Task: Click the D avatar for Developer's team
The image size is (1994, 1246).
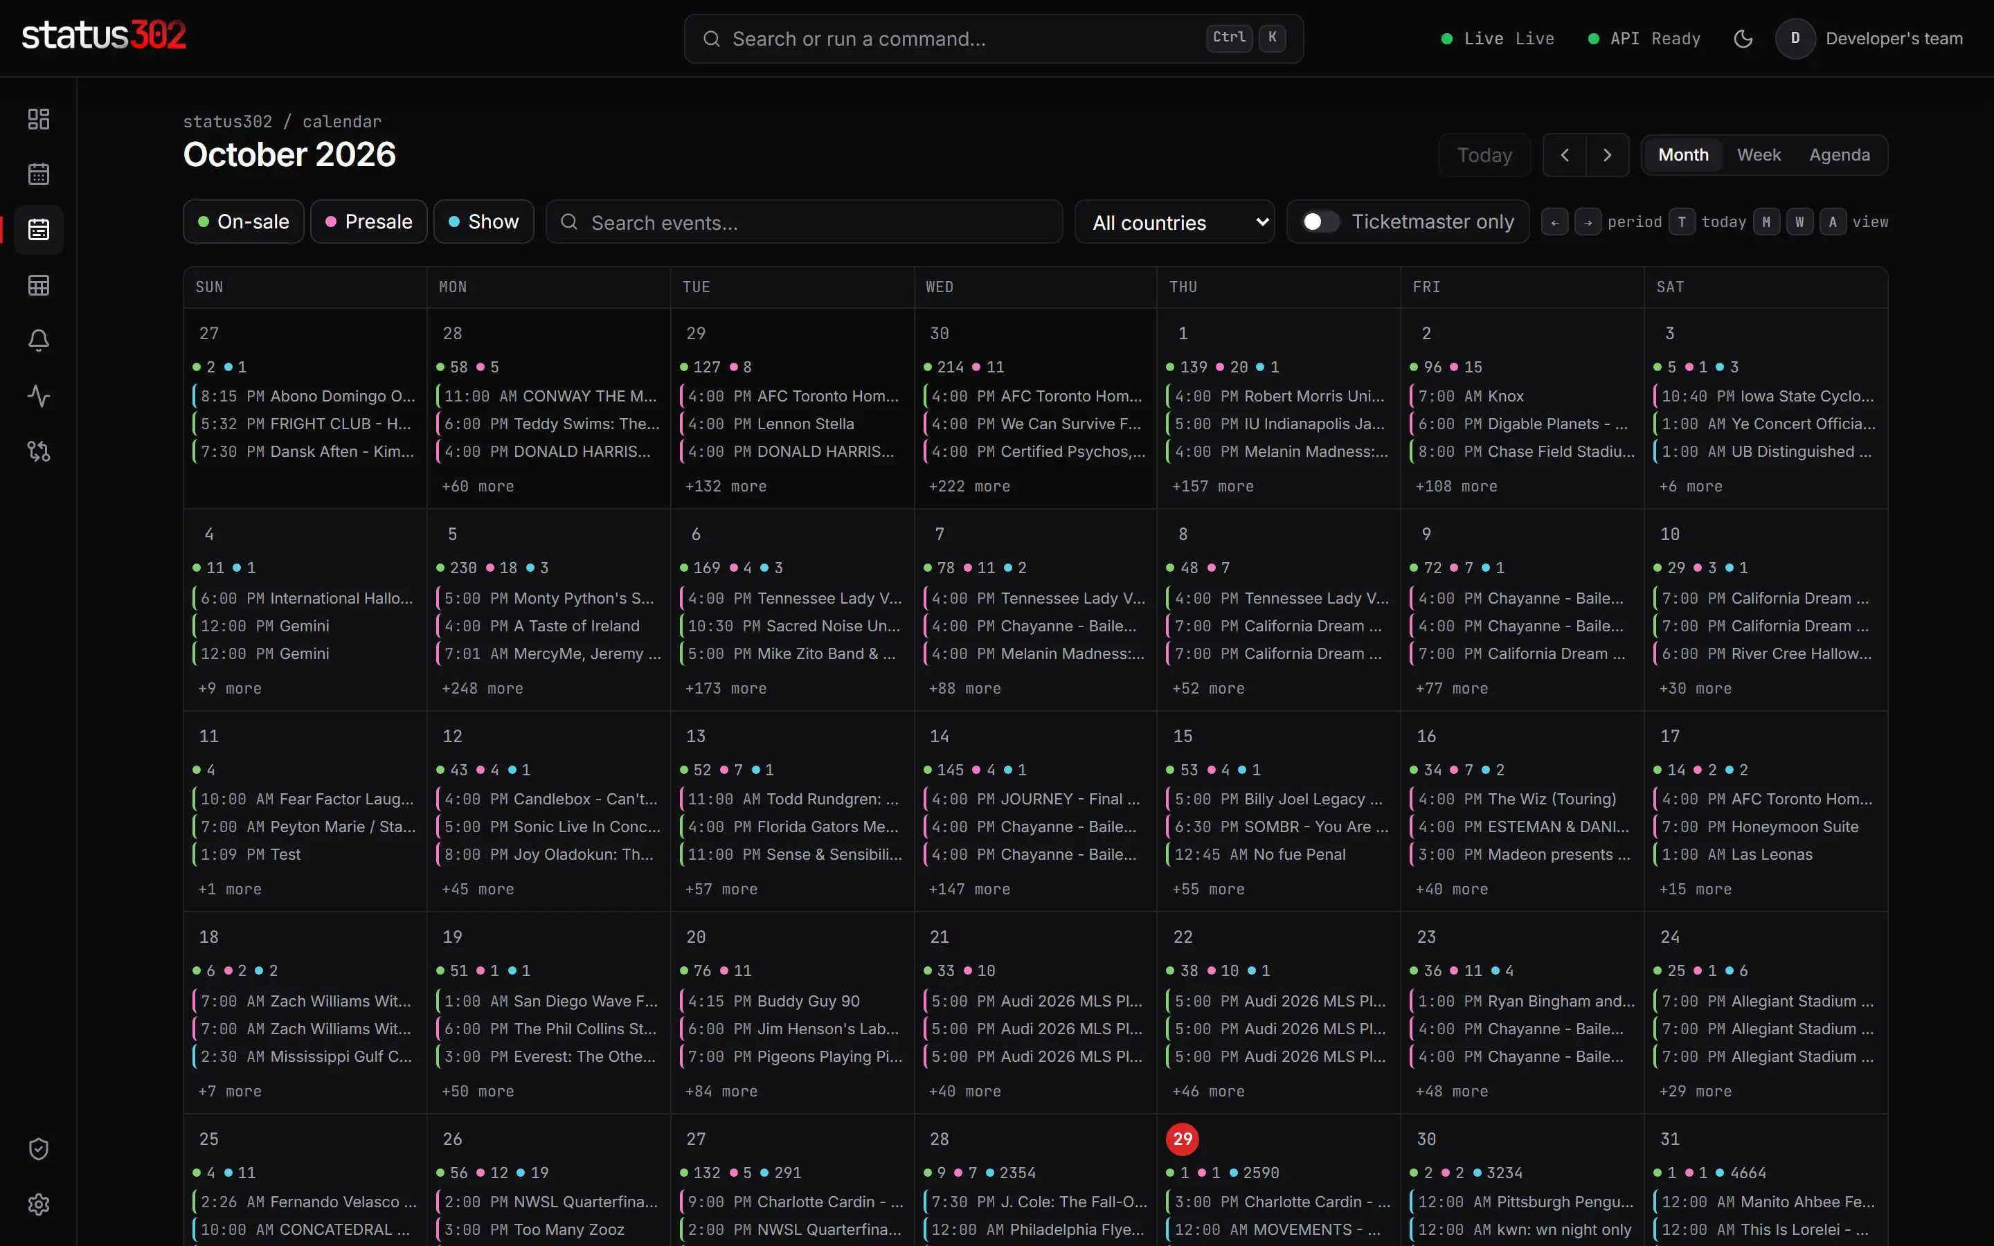Action: pyautogui.click(x=1795, y=39)
